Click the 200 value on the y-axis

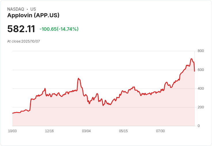click(x=201, y=107)
